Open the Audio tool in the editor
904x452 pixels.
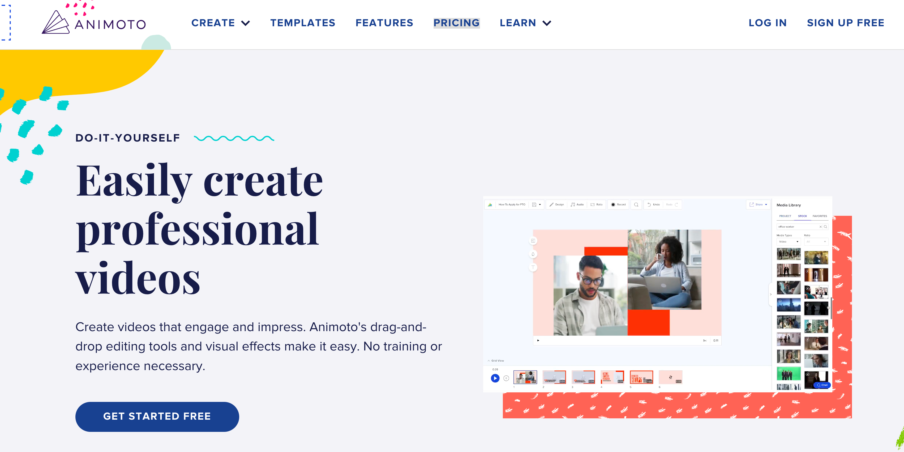pos(577,205)
